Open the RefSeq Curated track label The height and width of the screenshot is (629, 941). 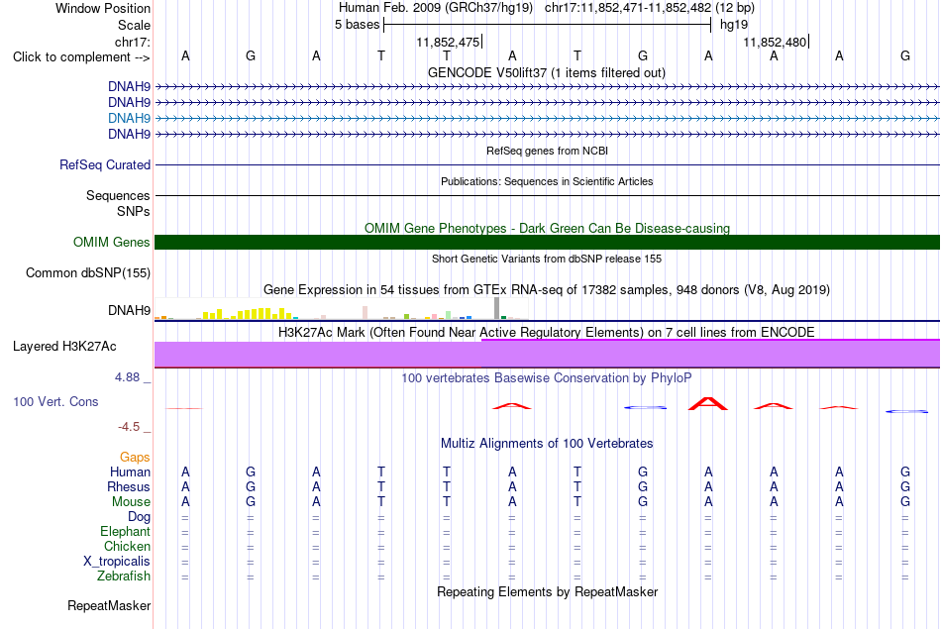tap(105, 164)
